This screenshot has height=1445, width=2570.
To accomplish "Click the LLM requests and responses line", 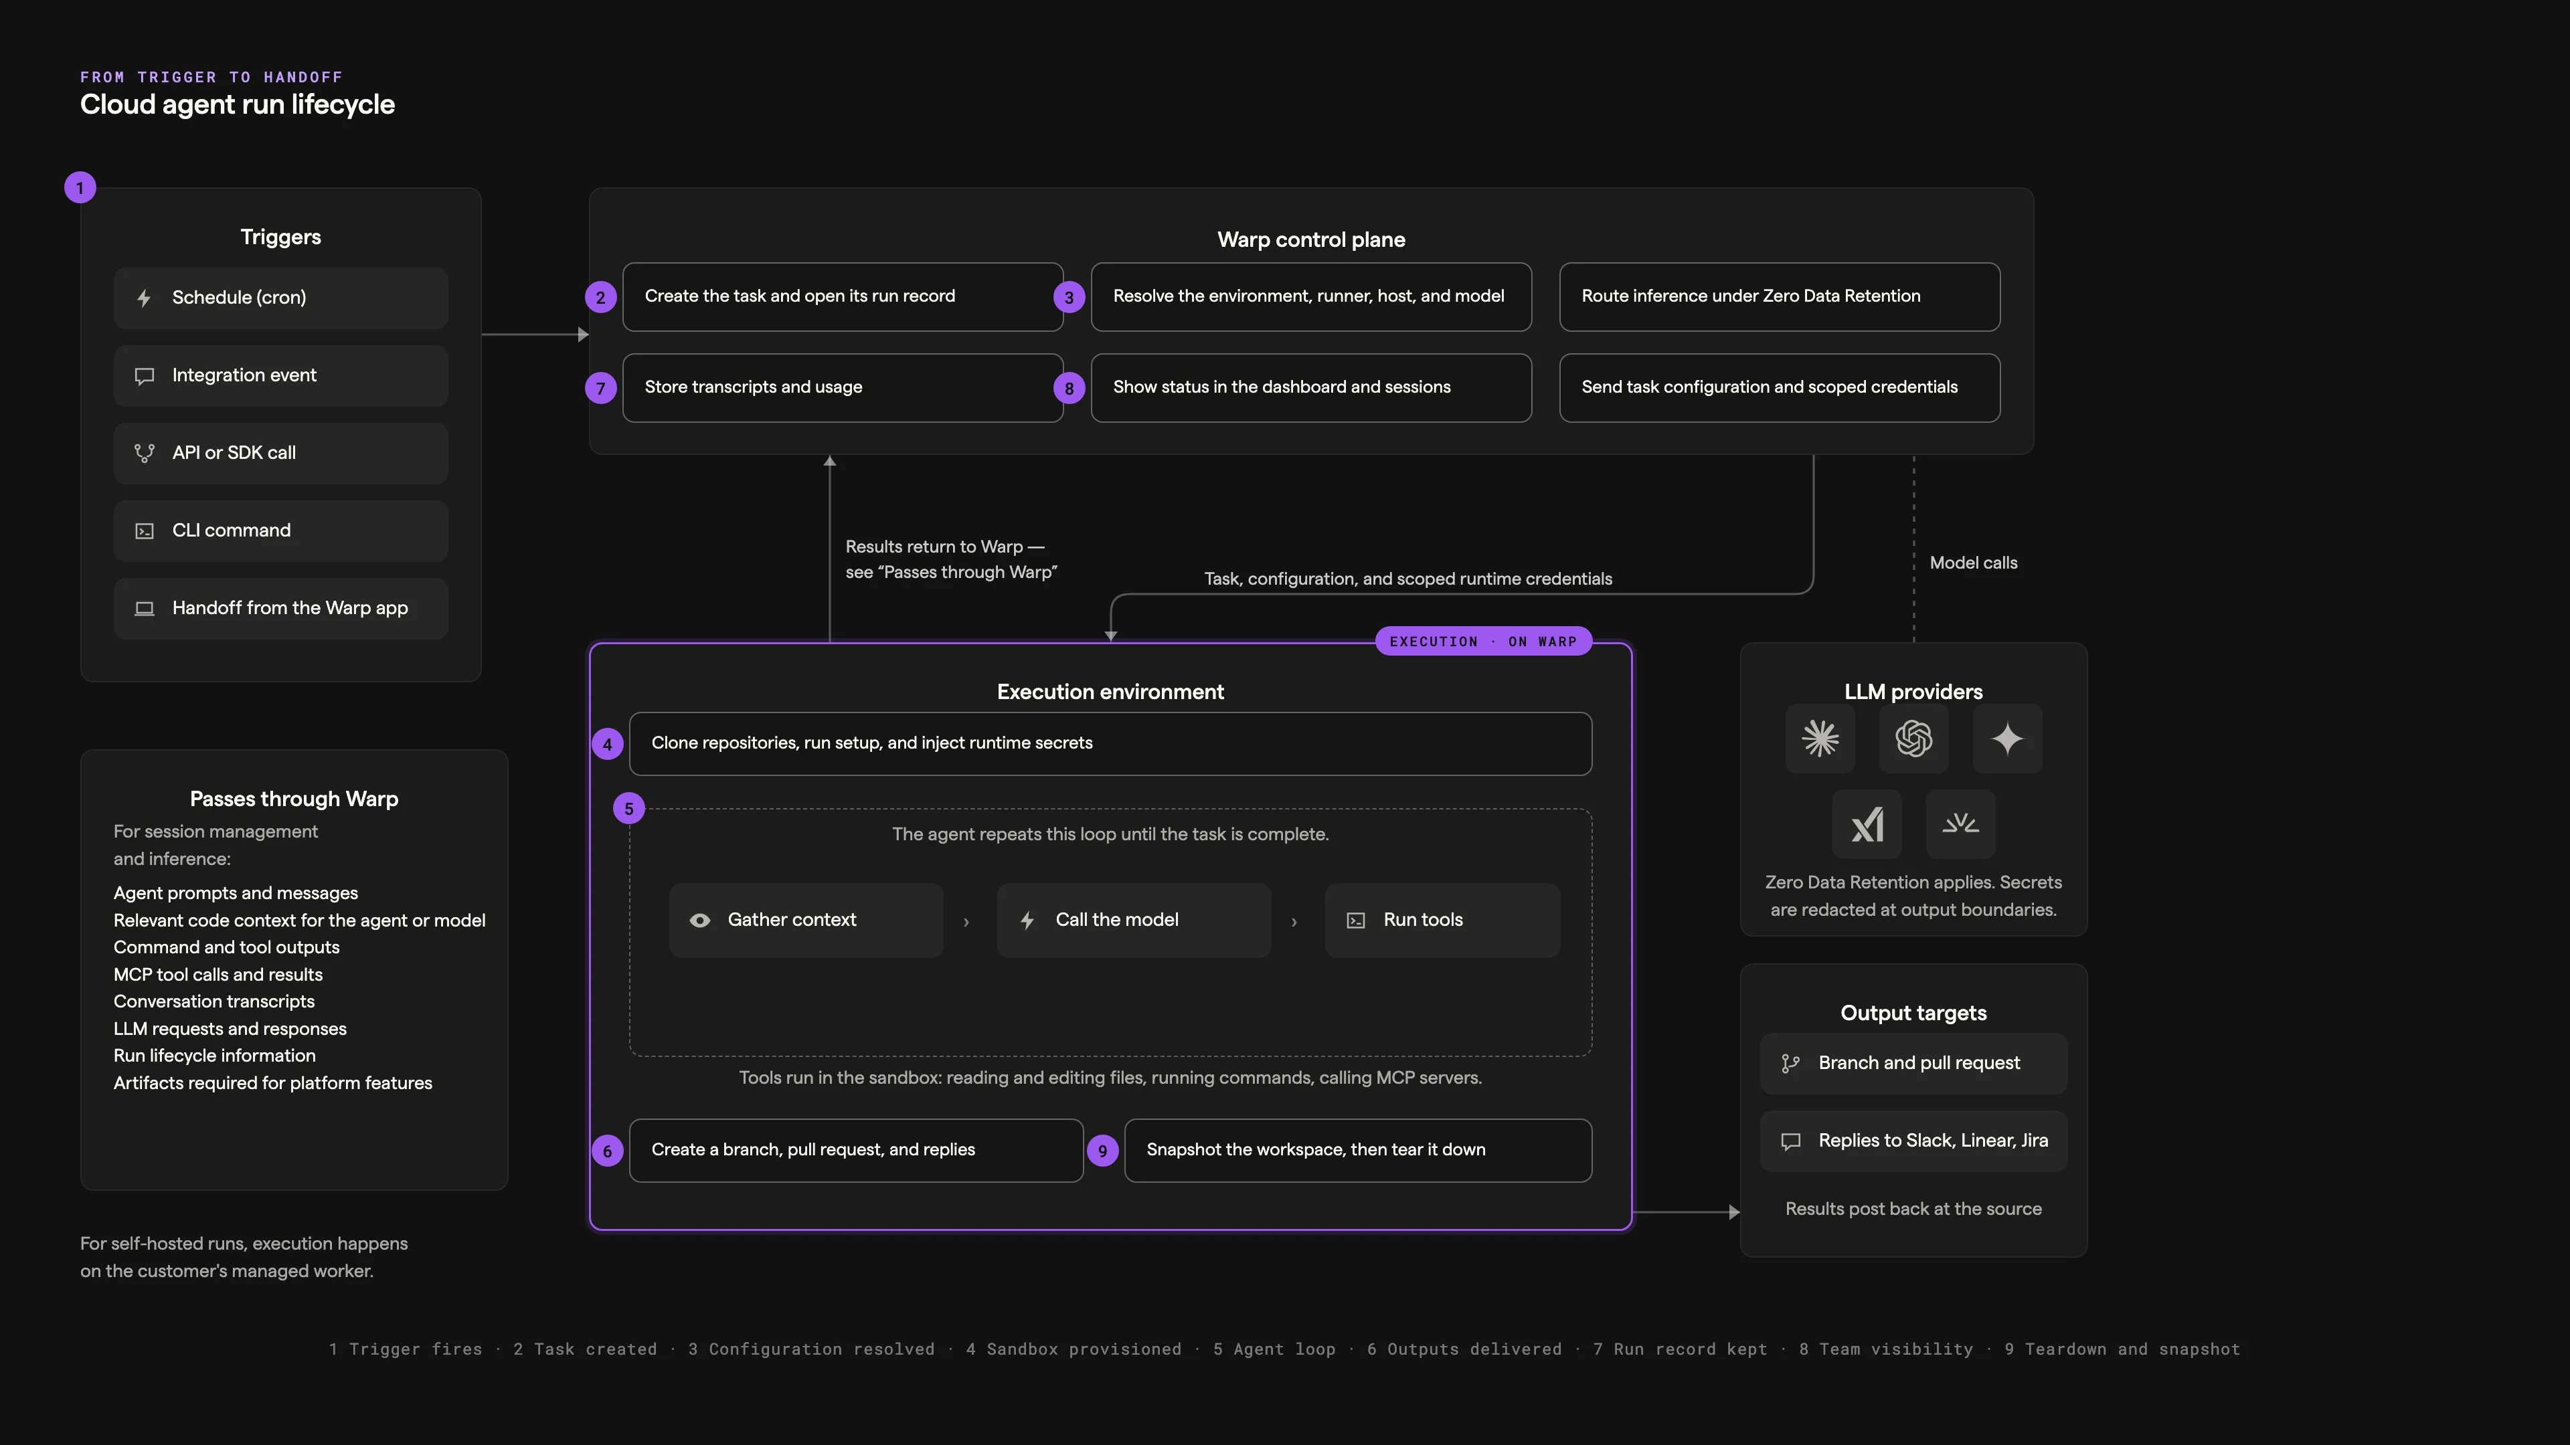I will coord(230,1029).
